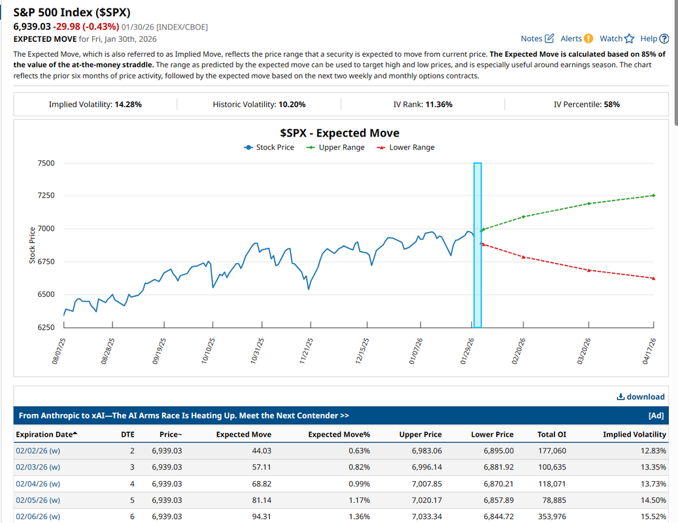This screenshot has width=678, height=523.
Task: Toggle Lower Range series in legend
Action: click(x=406, y=147)
